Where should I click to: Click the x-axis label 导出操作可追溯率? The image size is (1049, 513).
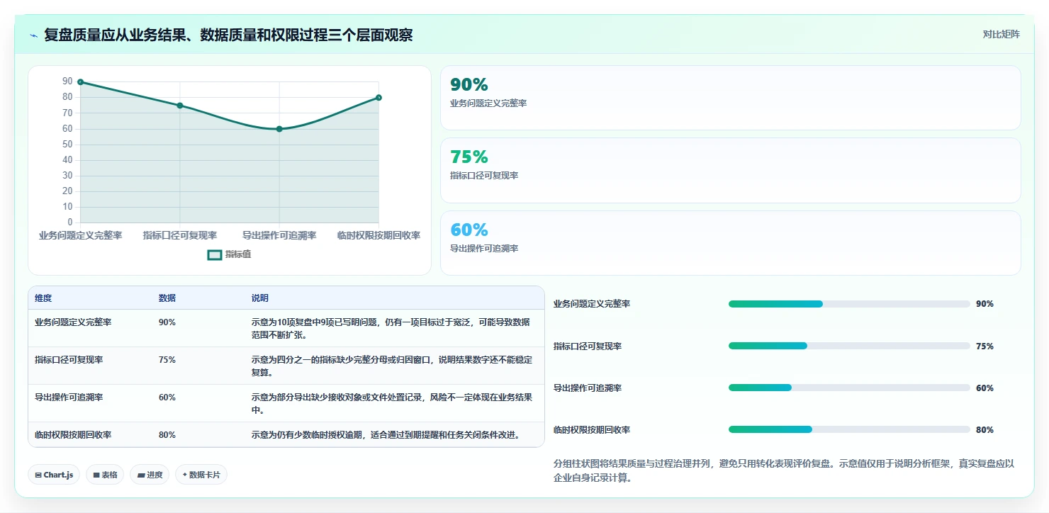[x=279, y=235]
